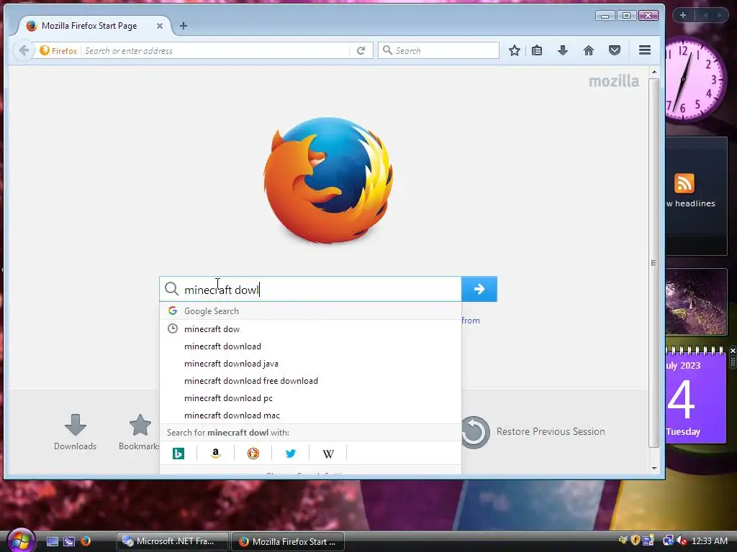
Task: Choose 'minecraft download free download' suggestion
Action: point(311,381)
